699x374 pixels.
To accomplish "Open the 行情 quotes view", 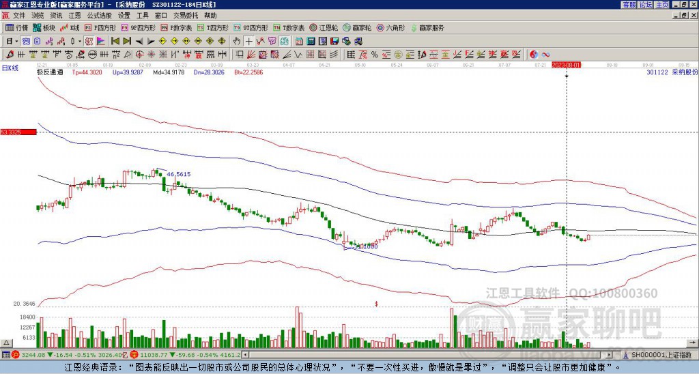I will pyautogui.click(x=17, y=28).
